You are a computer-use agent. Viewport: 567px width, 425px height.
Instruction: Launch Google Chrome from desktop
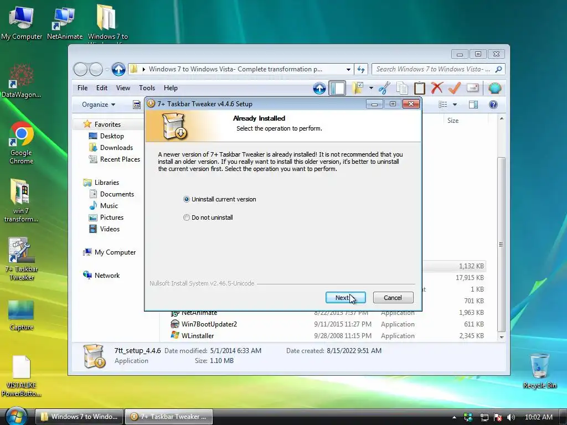[x=22, y=143]
